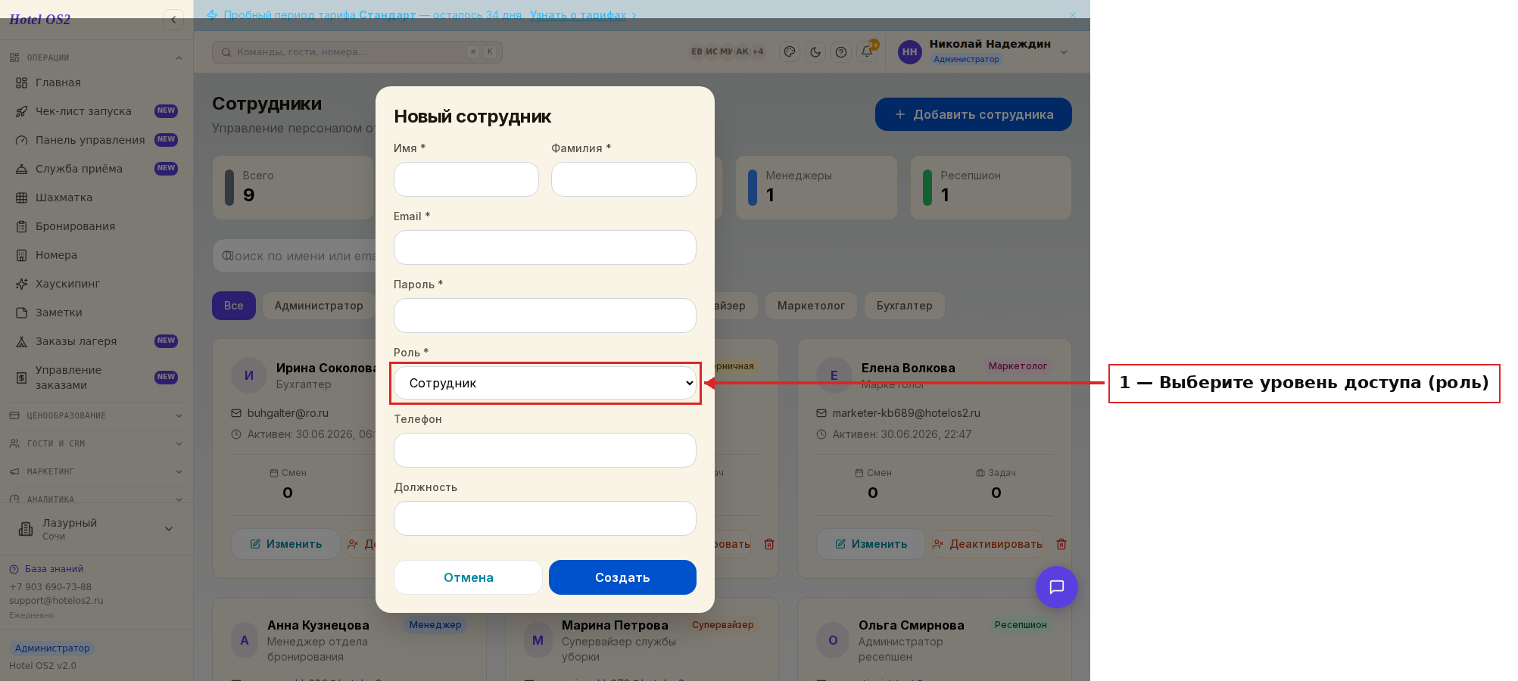Screen dimensions: 1518x681
Task: Select the Бухгалтер filter tab
Action: pos(905,306)
